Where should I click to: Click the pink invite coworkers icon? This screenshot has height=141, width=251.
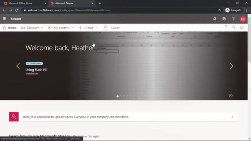pos(14,117)
